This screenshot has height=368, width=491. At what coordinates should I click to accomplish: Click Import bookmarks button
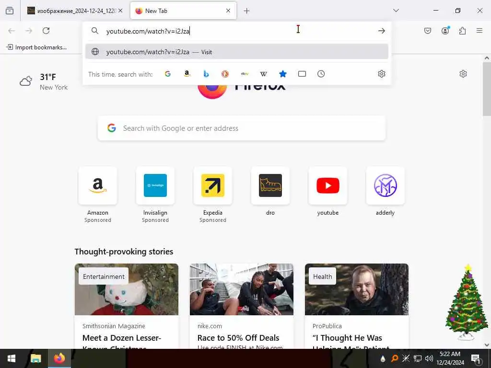pos(36,47)
